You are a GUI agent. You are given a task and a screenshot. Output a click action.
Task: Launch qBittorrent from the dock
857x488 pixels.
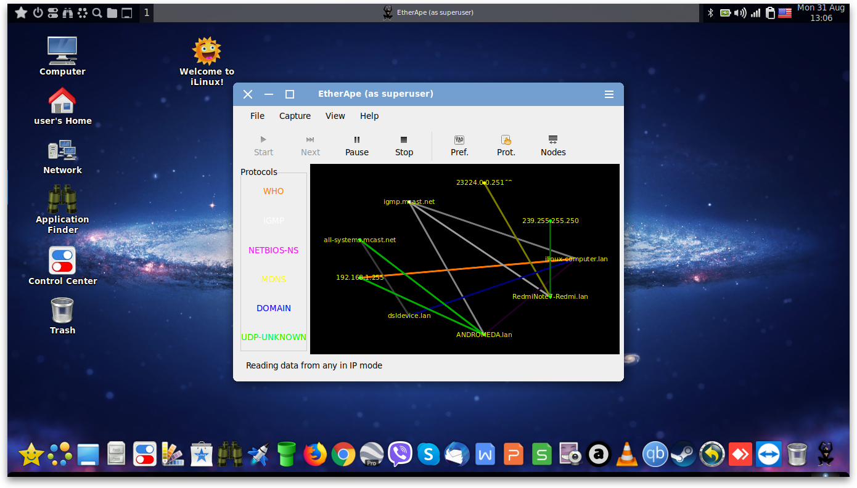pos(655,455)
